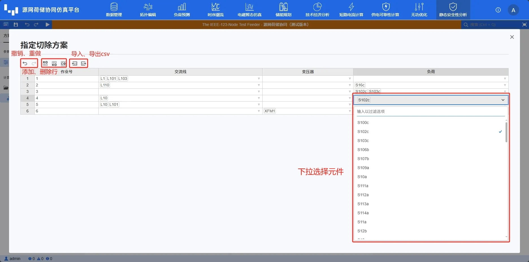Open the 储能规划 module

click(x=283, y=10)
